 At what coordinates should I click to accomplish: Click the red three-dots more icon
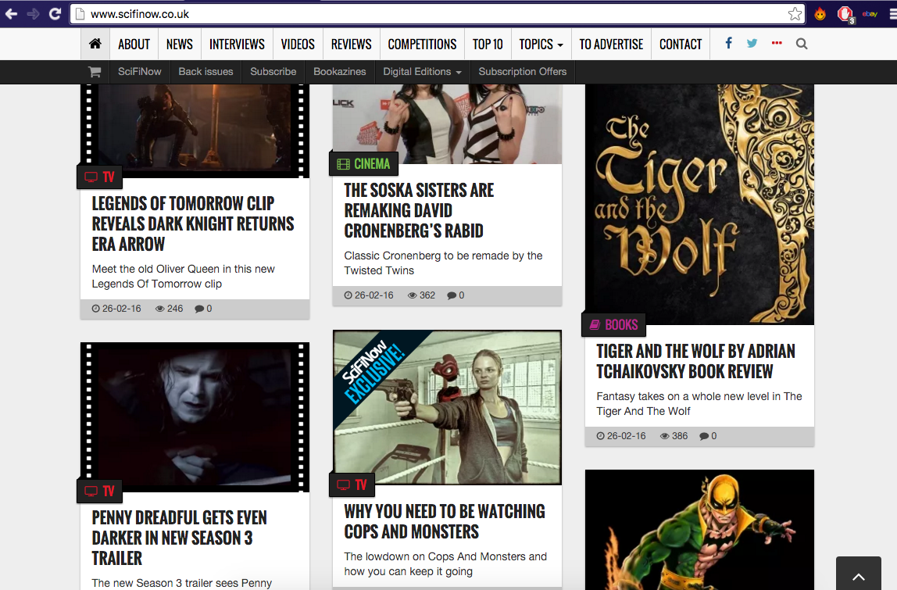(x=776, y=44)
